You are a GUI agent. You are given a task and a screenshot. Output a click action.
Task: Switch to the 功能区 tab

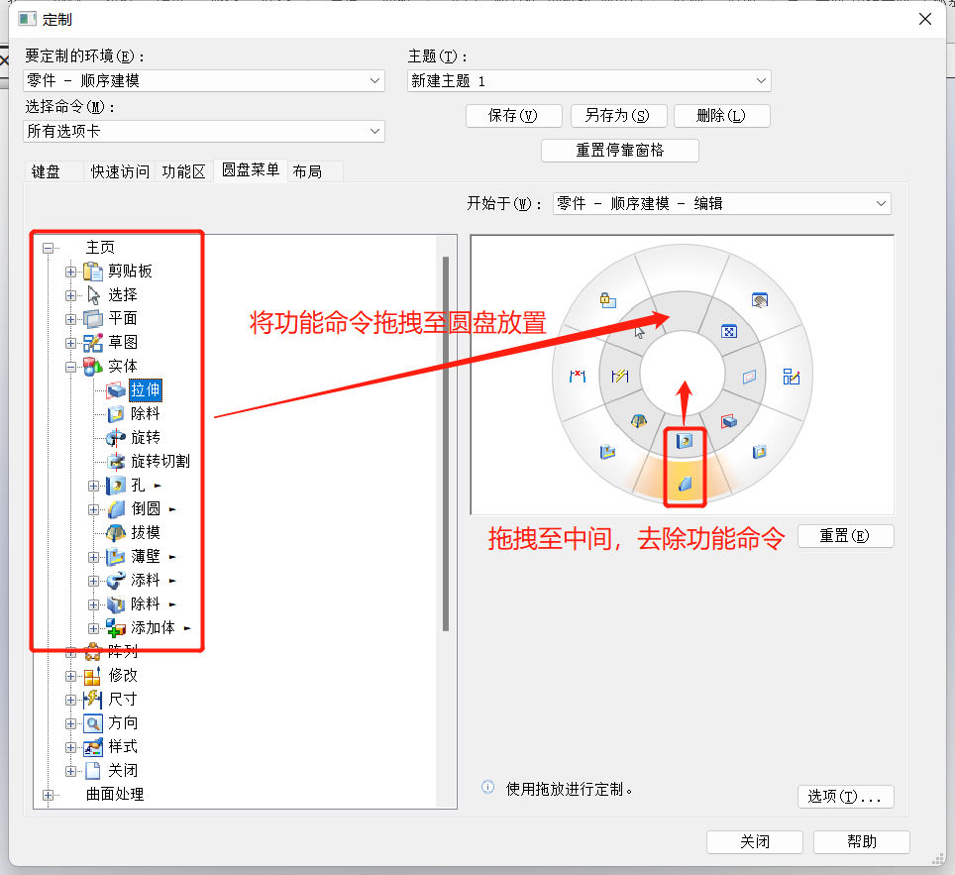click(x=184, y=171)
